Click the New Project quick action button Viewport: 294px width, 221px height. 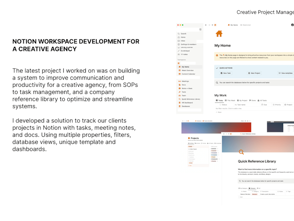(254, 73)
